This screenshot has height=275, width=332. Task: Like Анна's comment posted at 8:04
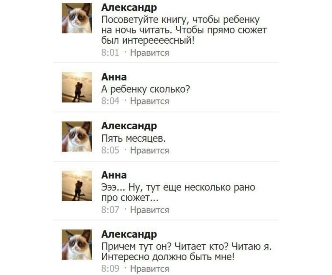coord(149,101)
